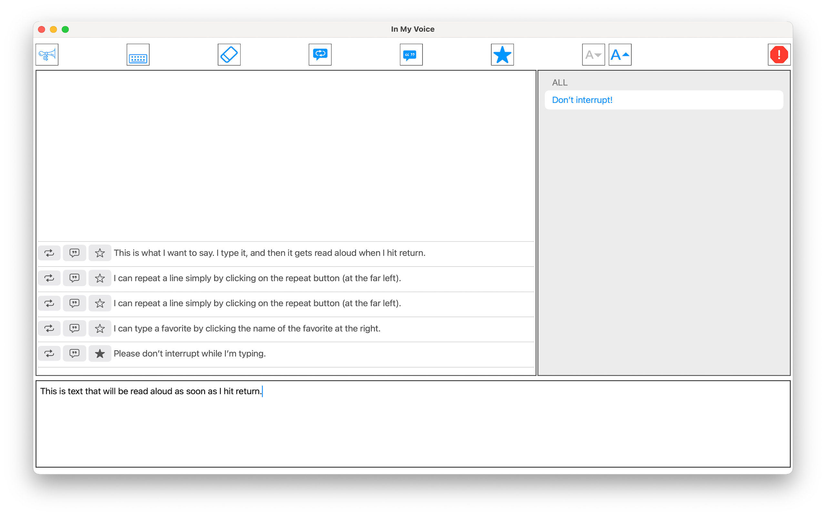The height and width of the screenshot is (516, 826).
Task: Repeat the 'Please don't interrupt' line
Action: [49, 353]
